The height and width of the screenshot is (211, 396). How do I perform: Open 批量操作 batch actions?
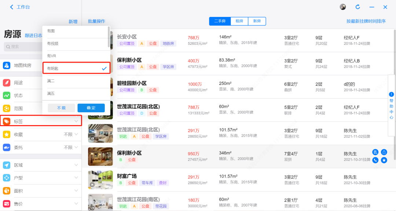[96, 21]
